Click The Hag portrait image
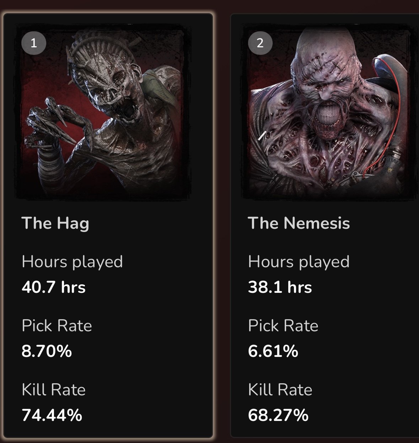The height and width of the screenshot is (443, 419). (x=103, y=112)
